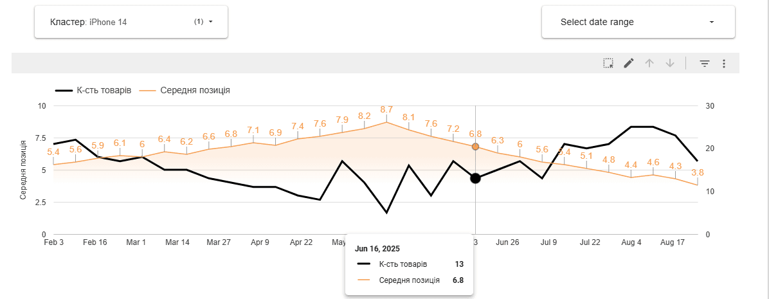Click the date range dropdown arrow
Image resolution: width=769 pixels, height=299 pixels.
click(712, 22)
